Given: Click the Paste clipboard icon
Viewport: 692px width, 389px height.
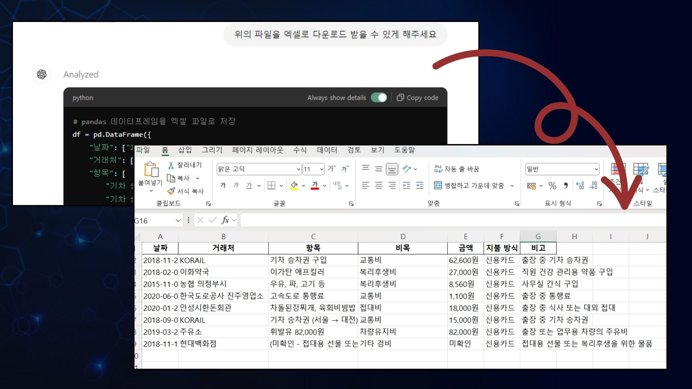Looking at the screenshot, I should [x=151, y=169].
